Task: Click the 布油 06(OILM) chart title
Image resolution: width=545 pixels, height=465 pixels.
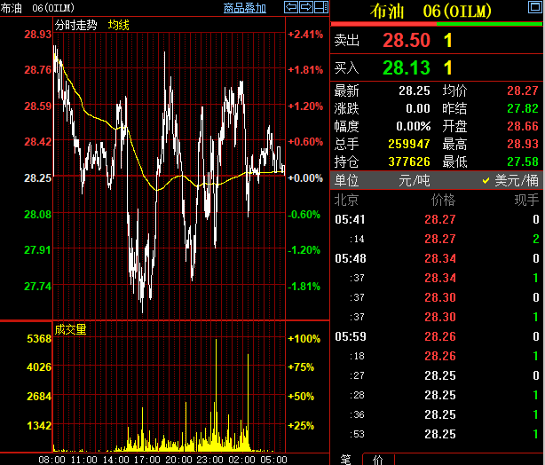Action: pyautogui.click(x=37, y=8)
